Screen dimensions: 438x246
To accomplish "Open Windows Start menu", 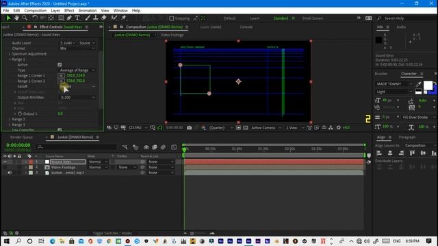I will pos(6,241).
